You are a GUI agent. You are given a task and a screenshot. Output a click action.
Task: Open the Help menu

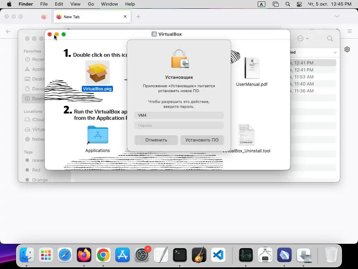point(130,4)
